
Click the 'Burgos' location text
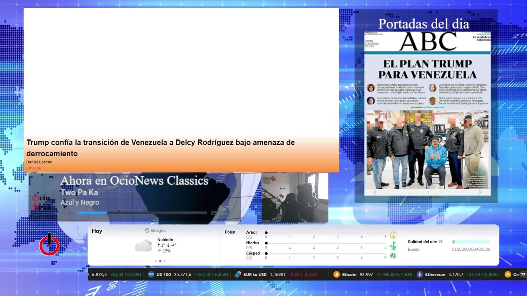tap(159, 231)
